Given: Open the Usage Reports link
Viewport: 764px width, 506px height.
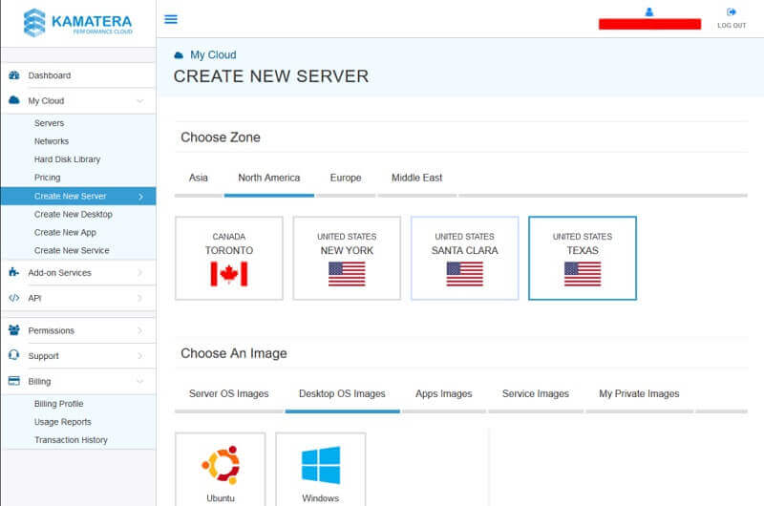Looking at the screenshot, I should pyautogui.click(x=63, y=422).
